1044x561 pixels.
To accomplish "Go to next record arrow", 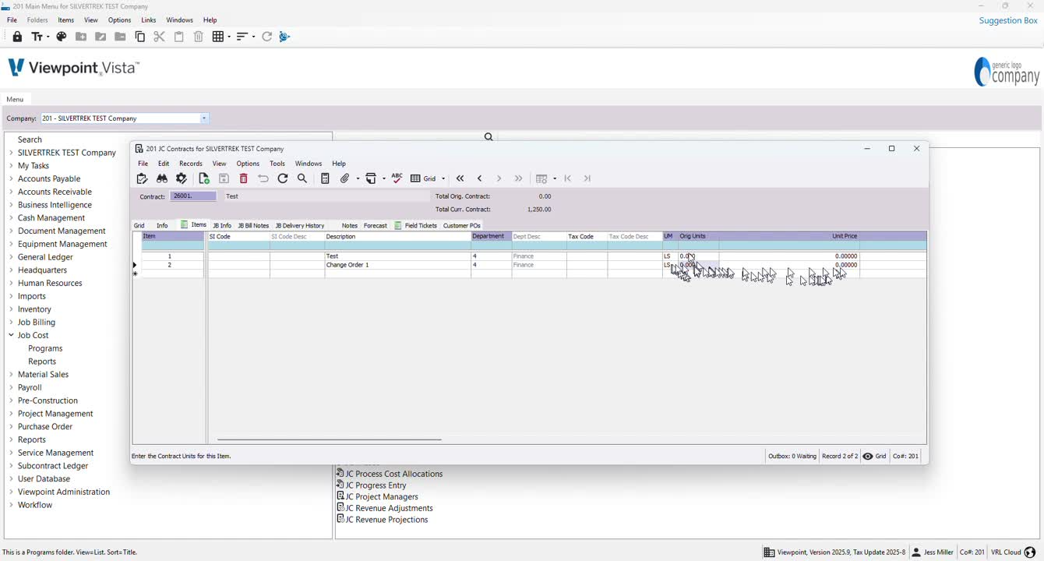I will coord(499,178).
